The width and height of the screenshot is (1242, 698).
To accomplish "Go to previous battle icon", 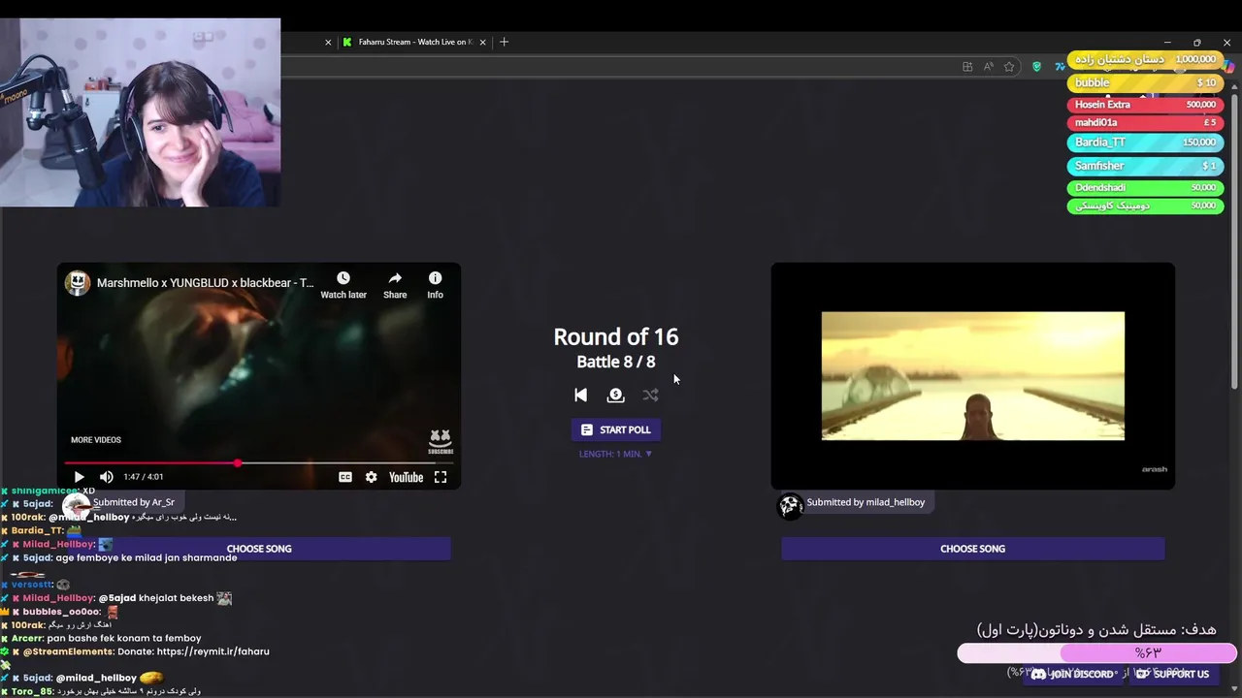I will [x=580, y=395].
